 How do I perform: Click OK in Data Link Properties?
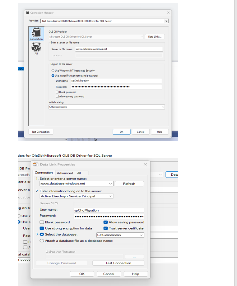[82, 274]
